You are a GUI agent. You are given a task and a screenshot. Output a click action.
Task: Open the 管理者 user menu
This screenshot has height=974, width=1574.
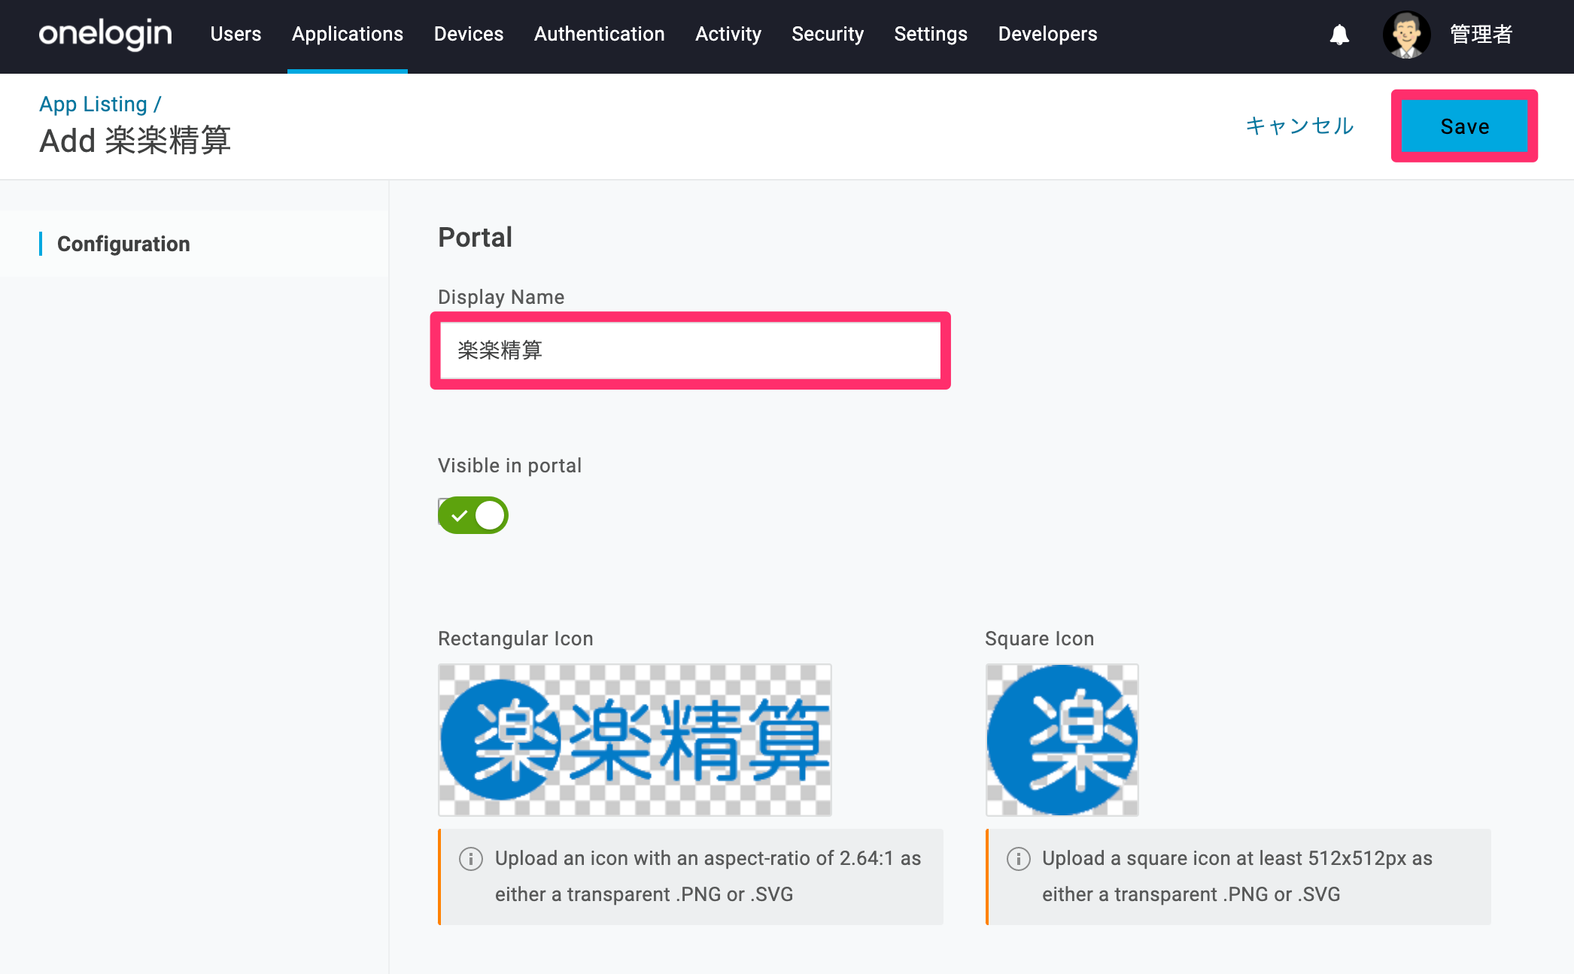coord(1481,35)
